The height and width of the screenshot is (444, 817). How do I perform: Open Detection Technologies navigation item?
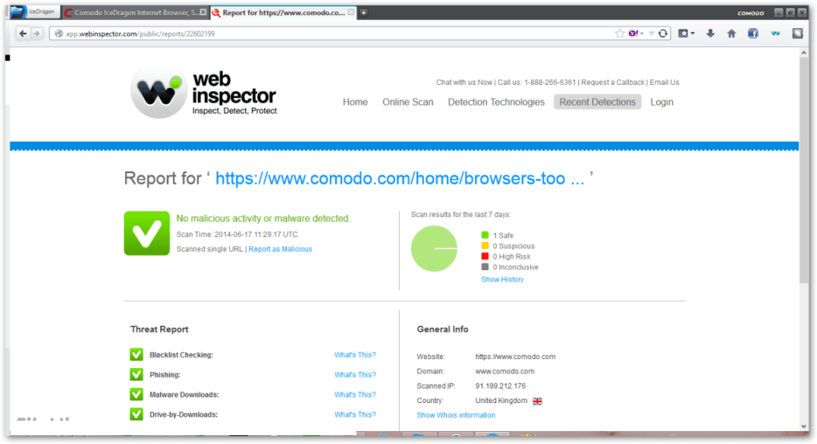coord(496,102)
